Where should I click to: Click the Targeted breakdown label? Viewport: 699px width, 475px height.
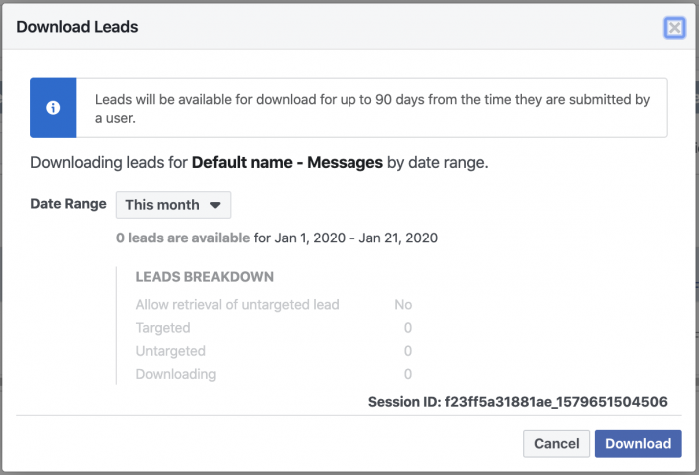(163, 328)
